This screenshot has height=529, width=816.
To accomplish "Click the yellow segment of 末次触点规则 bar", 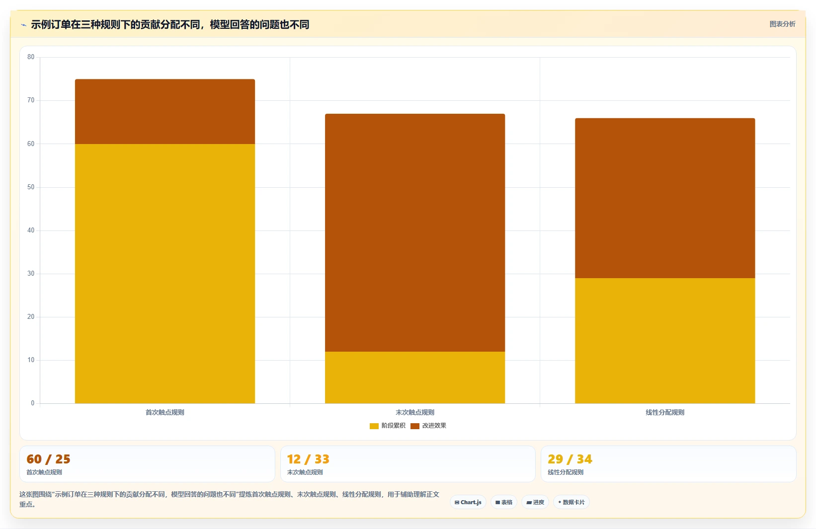I will (415, 378).
